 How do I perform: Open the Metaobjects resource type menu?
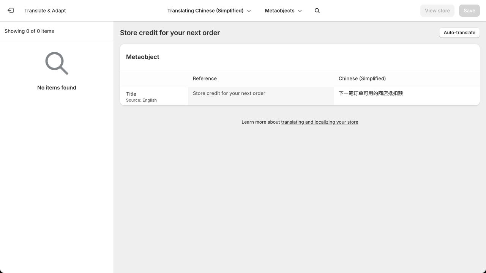(283, 11)
